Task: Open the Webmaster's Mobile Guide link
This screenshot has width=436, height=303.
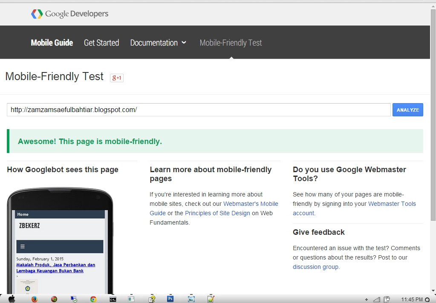Action: 251,204
